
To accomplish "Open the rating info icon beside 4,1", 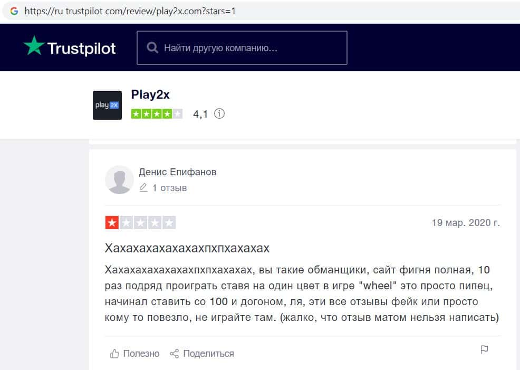I will click(219, 114).
